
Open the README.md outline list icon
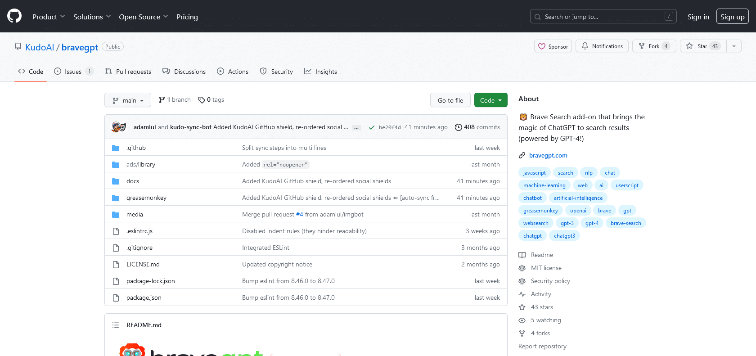pos(116,325)
